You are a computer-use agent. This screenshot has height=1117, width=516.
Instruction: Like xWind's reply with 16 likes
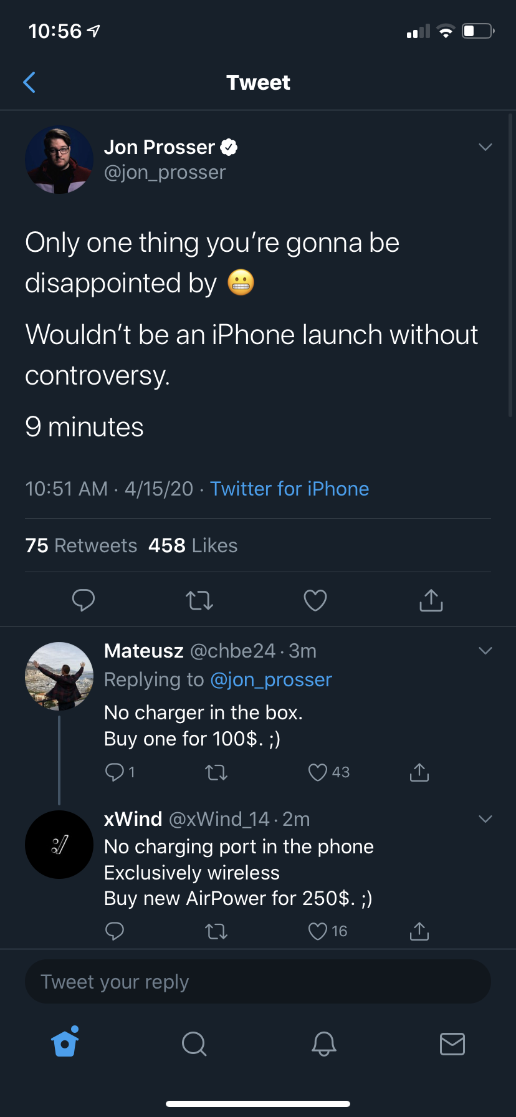(318, 931)
